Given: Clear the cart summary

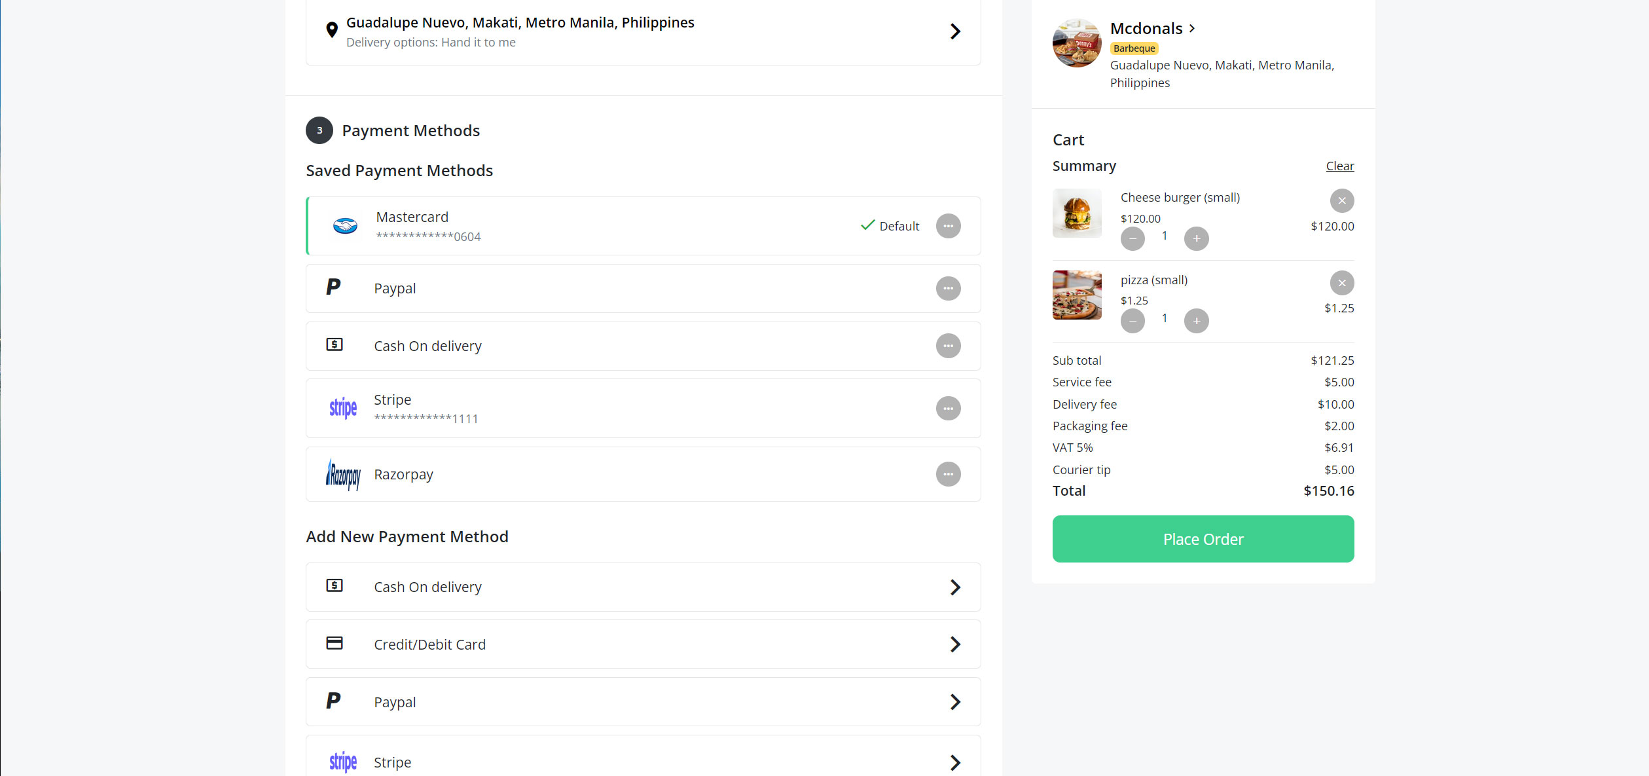Looking at the screenshot, I should [1339, 166].
